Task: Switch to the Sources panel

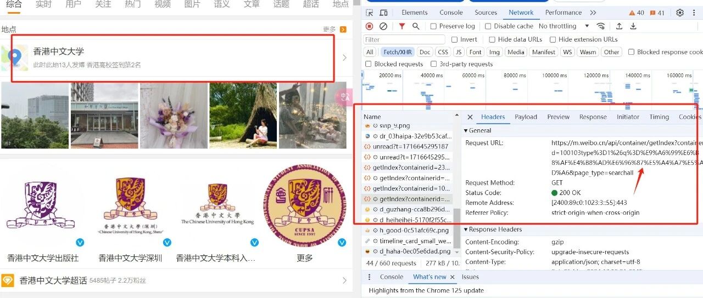Action: (486, 13)
